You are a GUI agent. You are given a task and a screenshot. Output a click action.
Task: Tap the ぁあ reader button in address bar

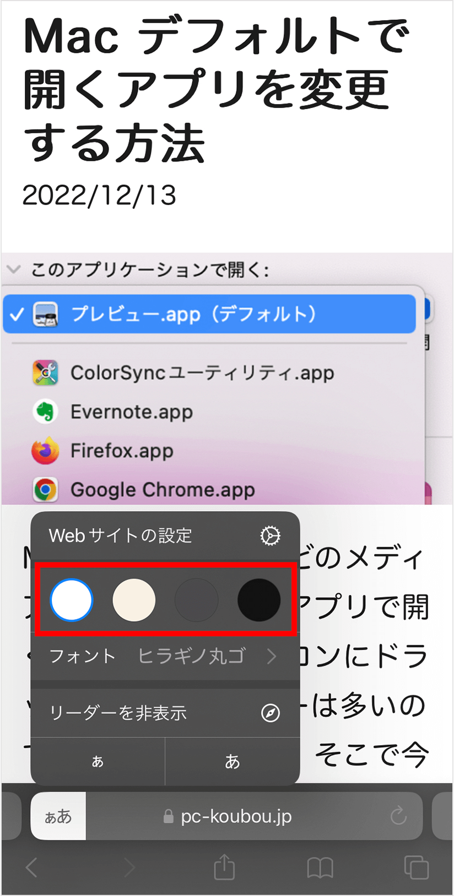pyautogui.click(x=58, y=816)
